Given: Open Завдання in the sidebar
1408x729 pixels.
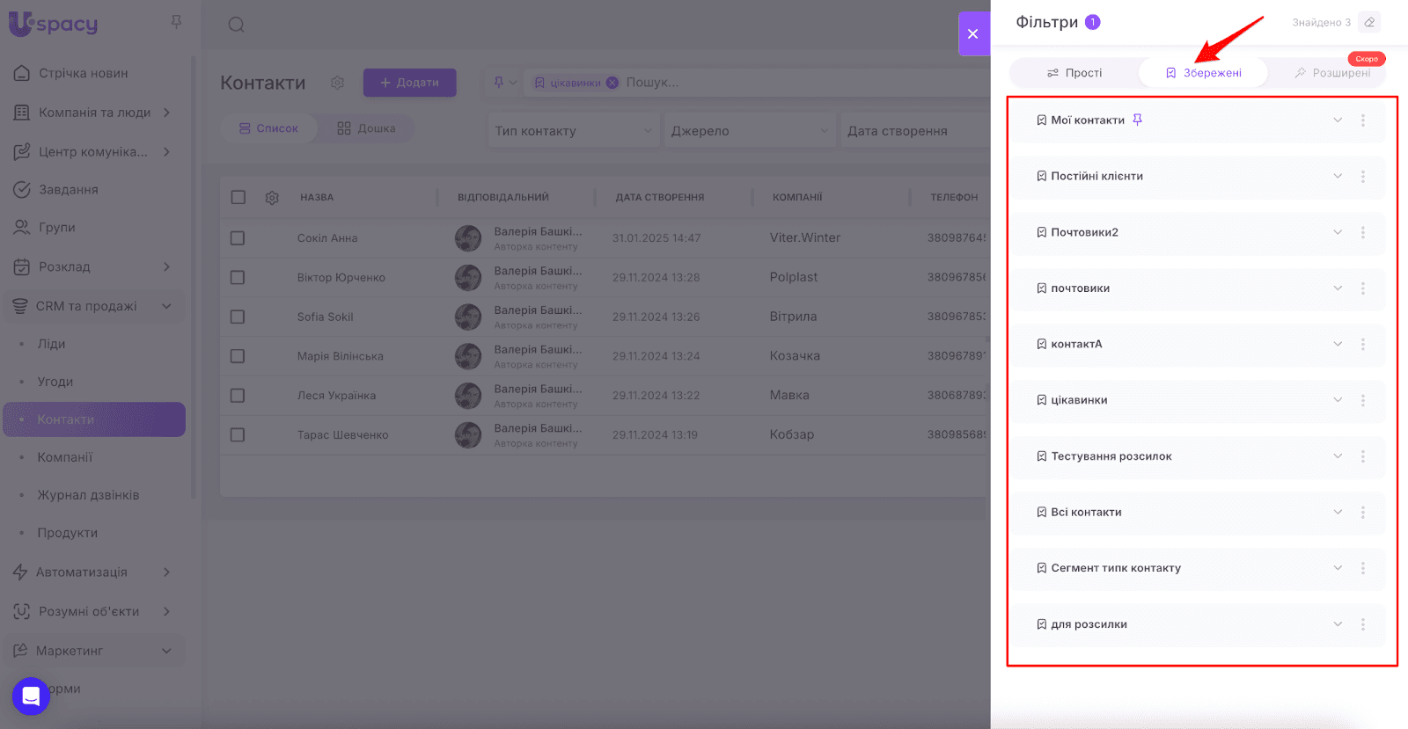Looking at the screenshot, I should coord(68,190).
